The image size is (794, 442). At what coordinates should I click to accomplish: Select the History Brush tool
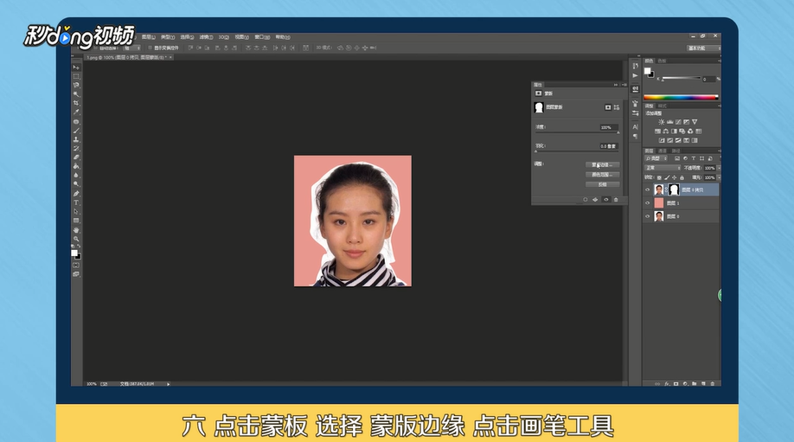76,149
